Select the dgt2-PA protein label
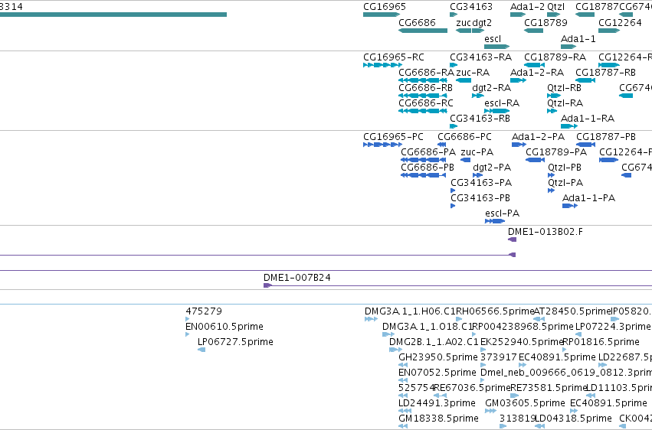The width and height of the screenshot is (652, 430). point(492,168)
